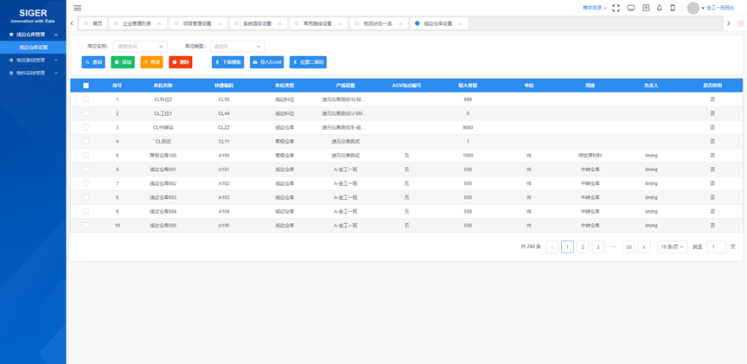Open the 模块目录 dropdown in top bar
This screenshot has width=747, height=364.
595,8
